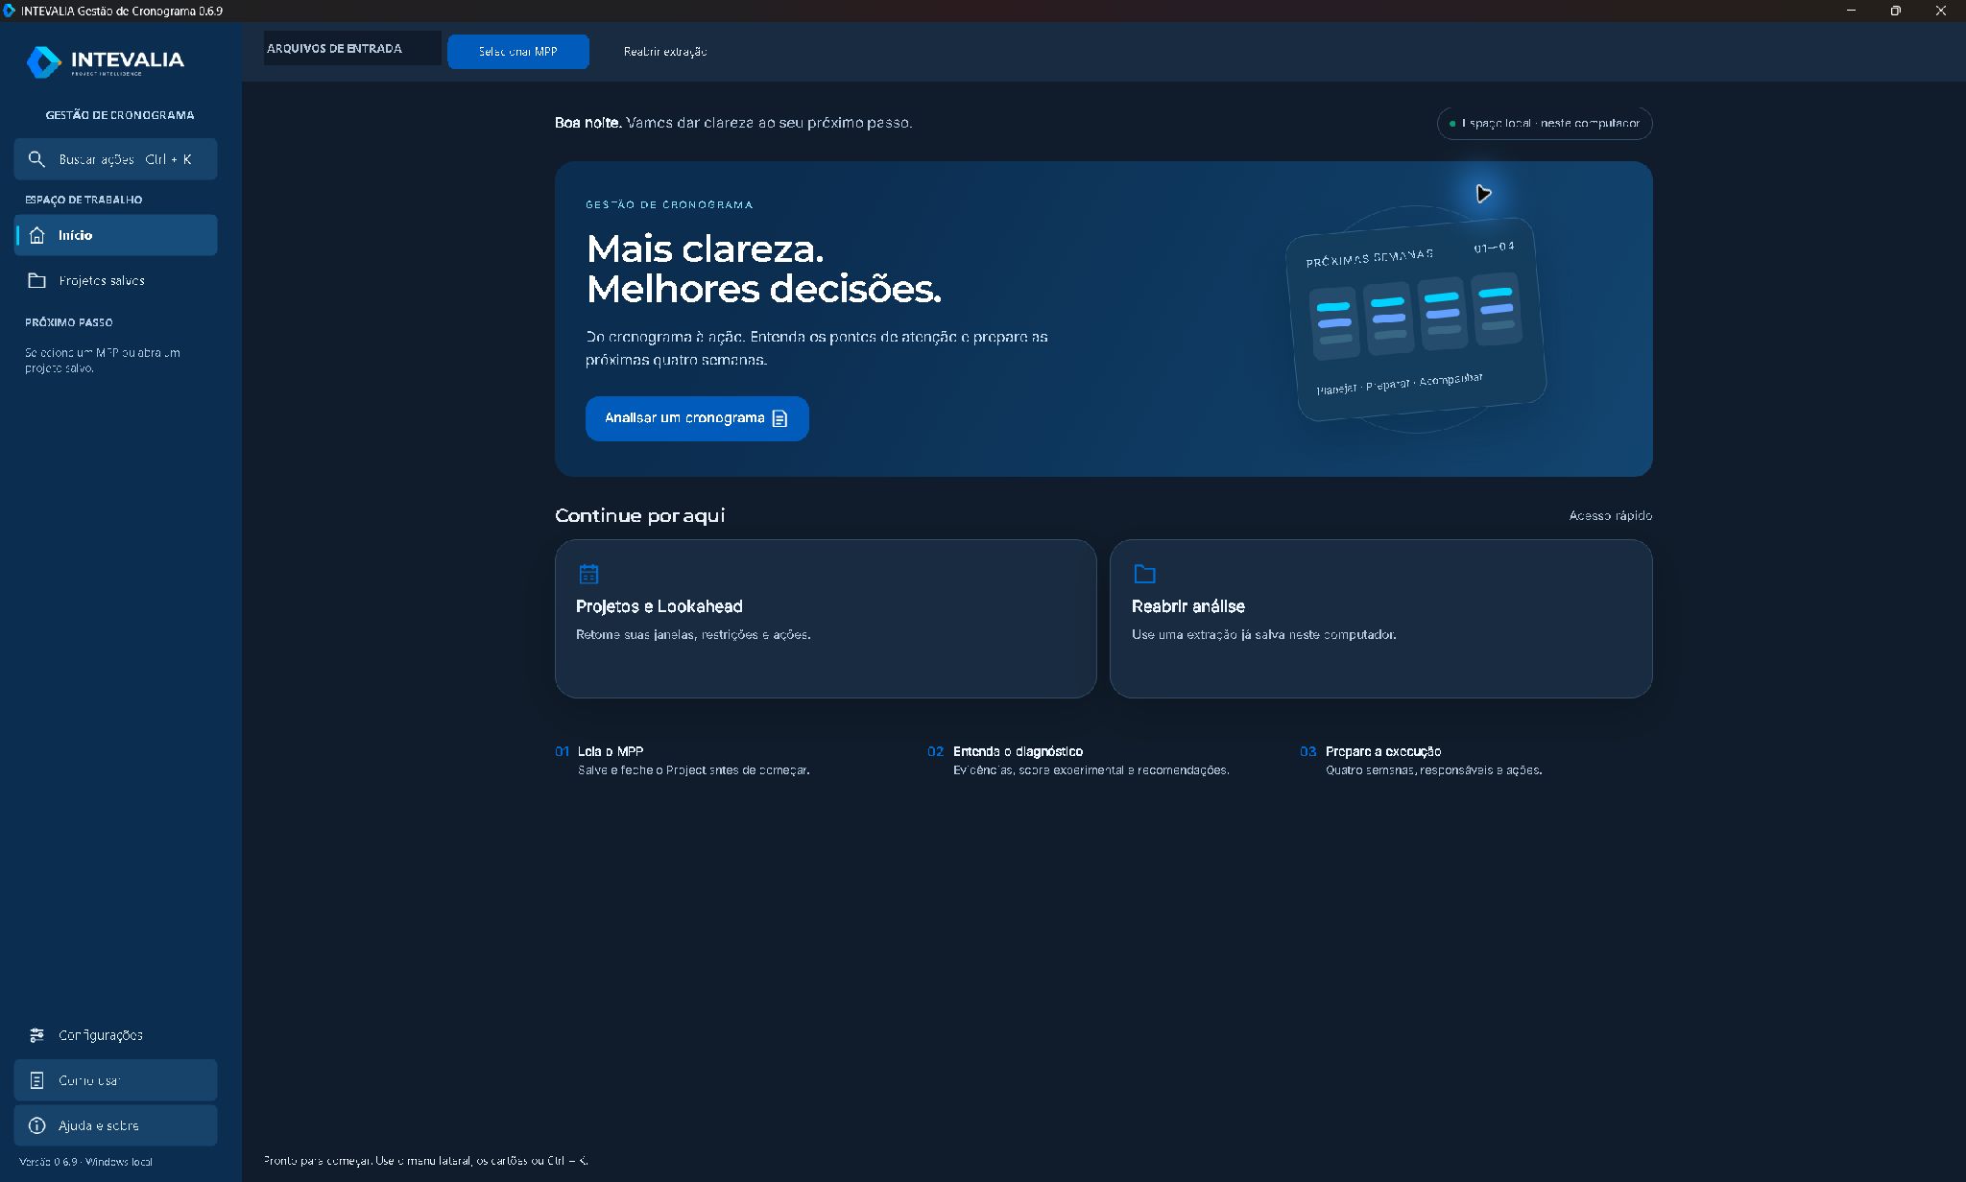This screenshot has height=1182, width=1966.
Task: Open the Início home icon in sidebar
Action: point(37,235)
